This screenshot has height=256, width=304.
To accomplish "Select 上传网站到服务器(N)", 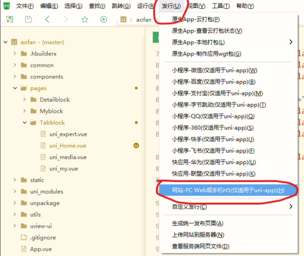I will pos(228,235).
